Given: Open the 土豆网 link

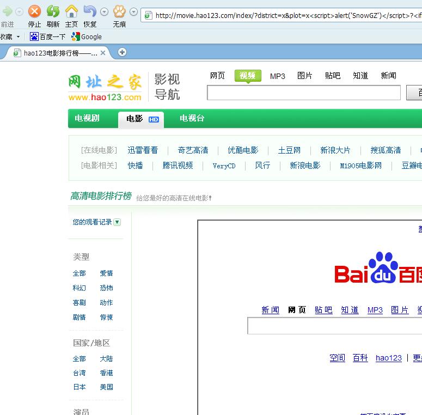Looking at the screenshot, I should click(289, 150).
